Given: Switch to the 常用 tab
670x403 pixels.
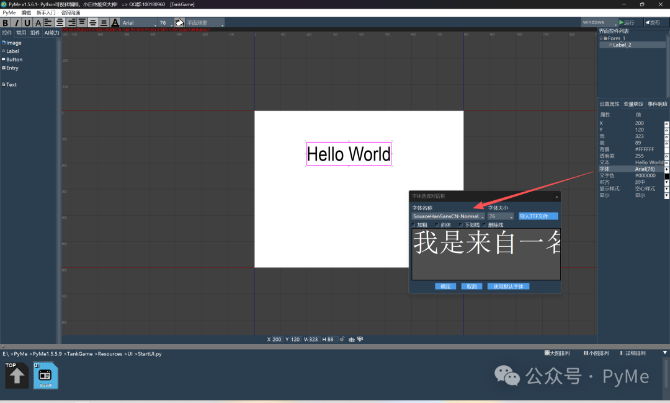Looking at the screenshot, I should [21, 33].
